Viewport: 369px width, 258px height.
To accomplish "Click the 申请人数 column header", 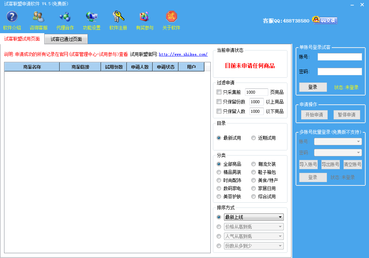I will 140,67.
